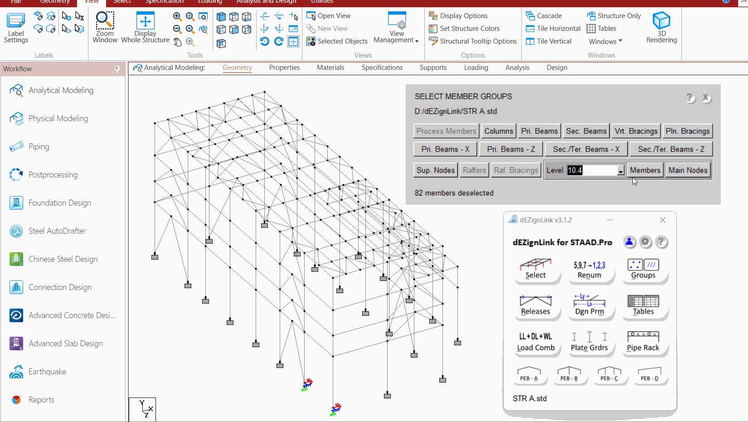Expand the Windows dropdown
Screen dimensions: 748x422
click(605, 41)
